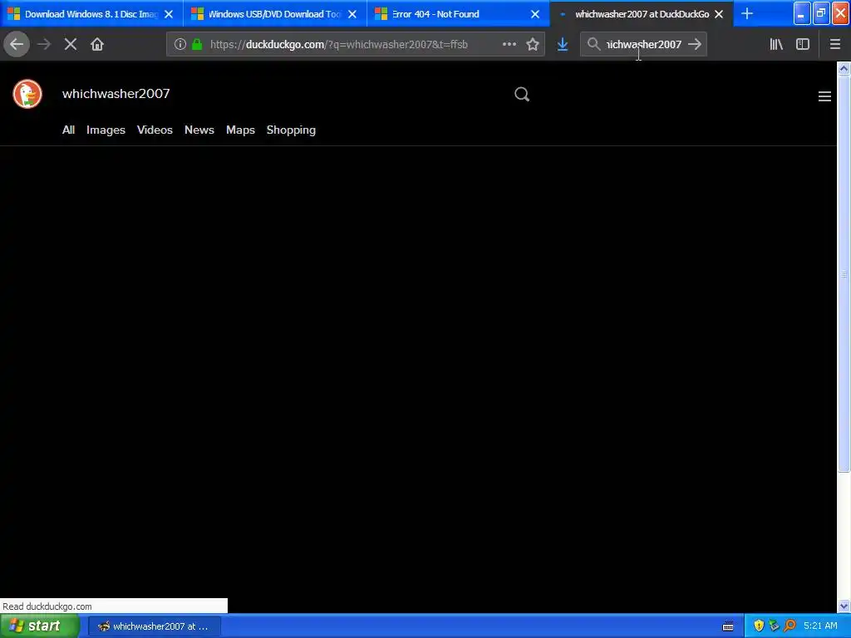Bookmark this page with the star
The height and width of the screenshot is (638, 851).
tap(533, 45)
